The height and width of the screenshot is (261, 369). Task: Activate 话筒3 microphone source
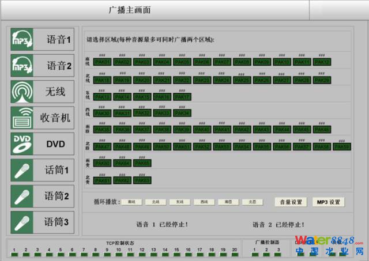click(x=42, y=222)
